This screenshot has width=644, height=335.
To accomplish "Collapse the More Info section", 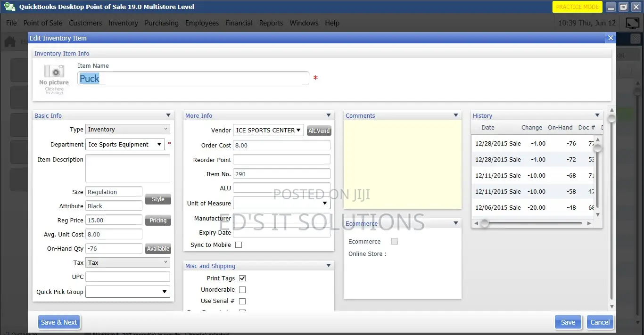I will (329, 115).
